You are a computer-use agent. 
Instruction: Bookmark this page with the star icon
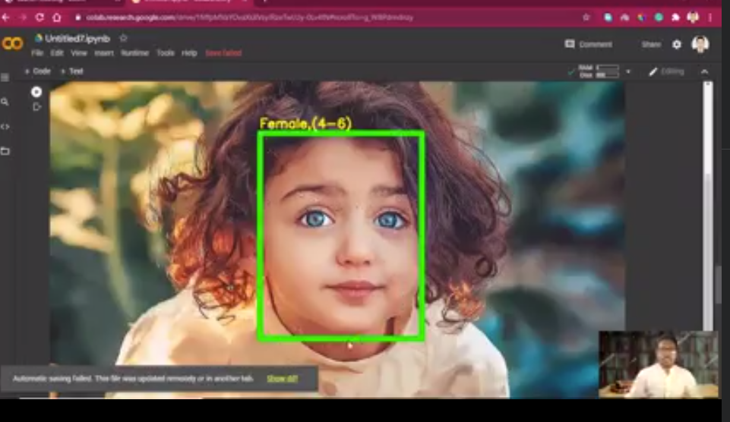pyautogui.click(x=586, y=17)
